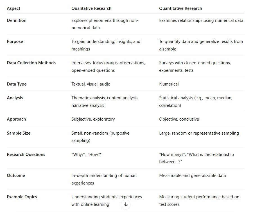The height and width of the screenshot is (212, 253).
Task: Click the Outcome row label
Action: [x=16, y=176]
